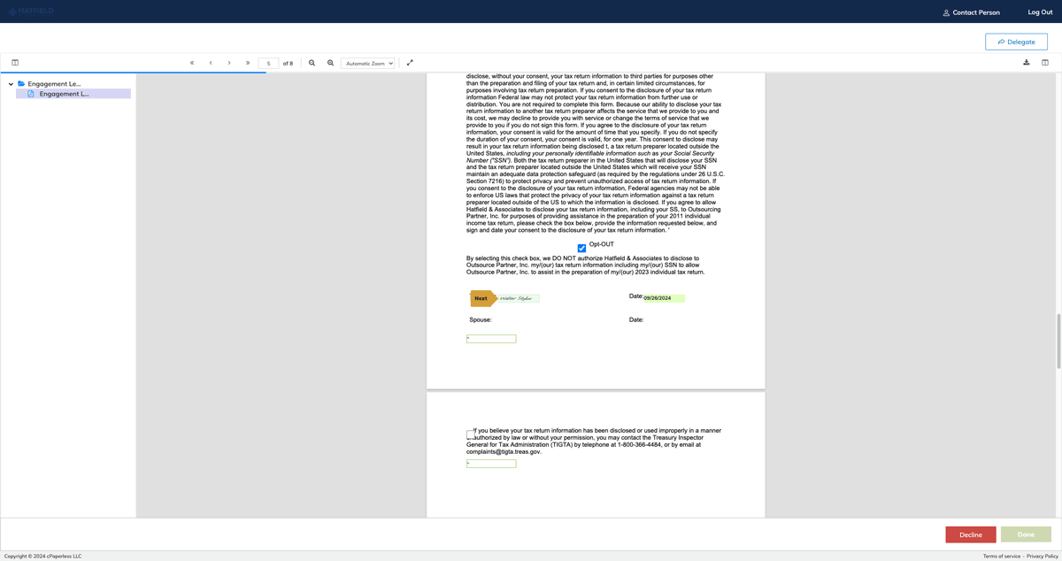Click Log Out at top right
Screen dimensions: 1062x561
coord(1039,12)
